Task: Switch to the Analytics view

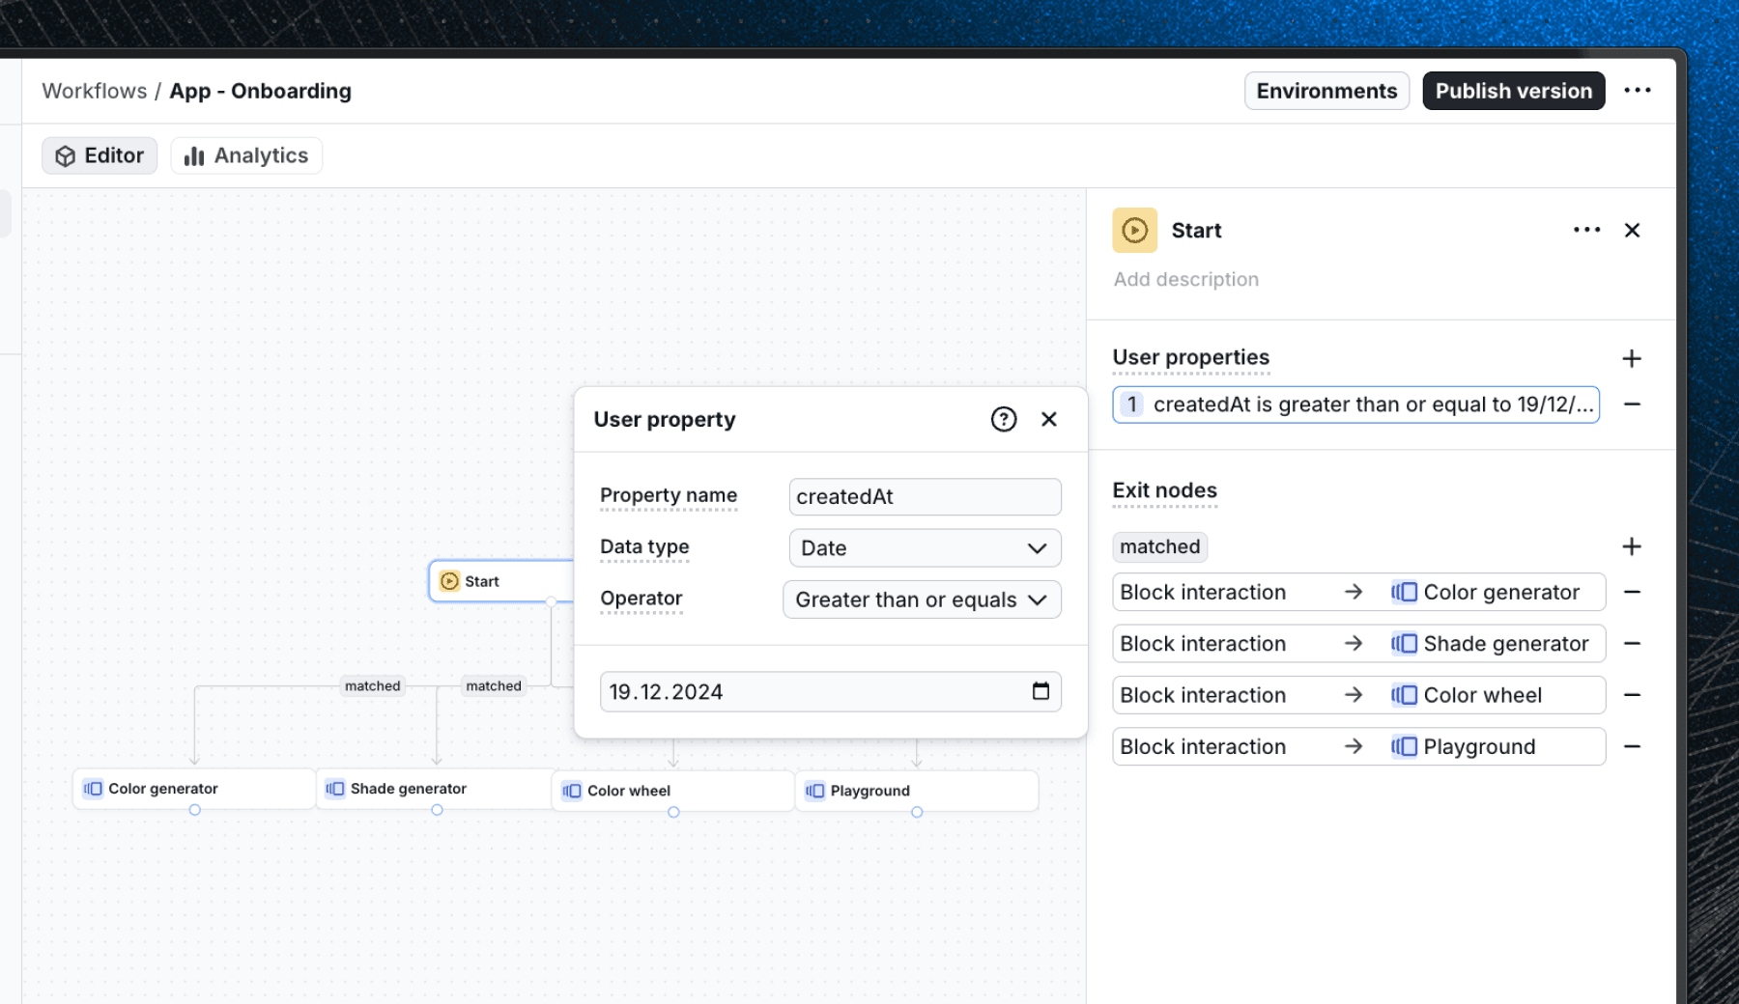Action: pos(245,154)
